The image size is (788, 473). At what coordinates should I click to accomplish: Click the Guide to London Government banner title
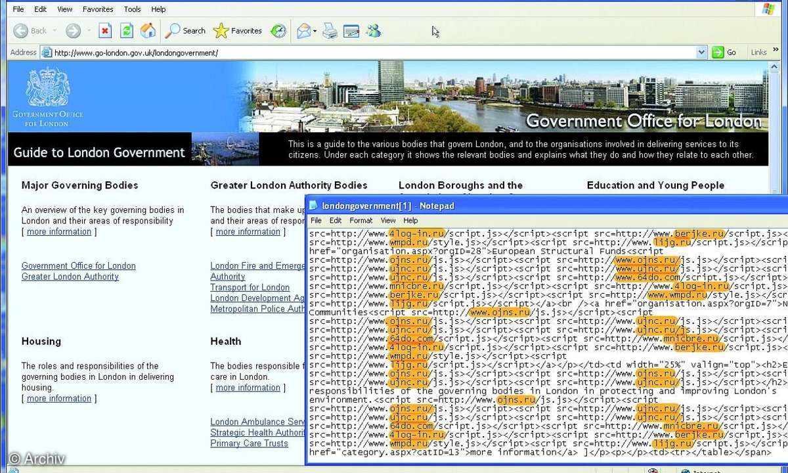(99, 152)
